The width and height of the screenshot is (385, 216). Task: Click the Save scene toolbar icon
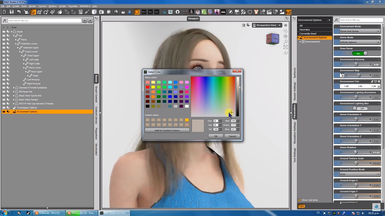pyautogui.click(x=11, y=12)
